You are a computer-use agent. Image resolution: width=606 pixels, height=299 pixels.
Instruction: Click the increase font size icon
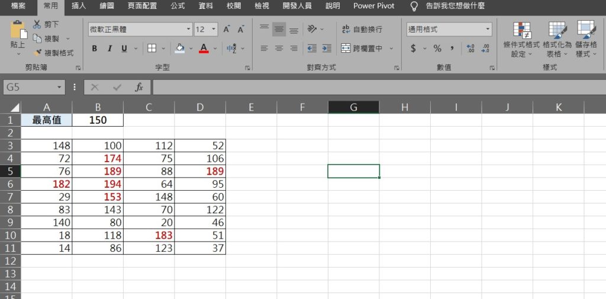(x=227, y=30)
